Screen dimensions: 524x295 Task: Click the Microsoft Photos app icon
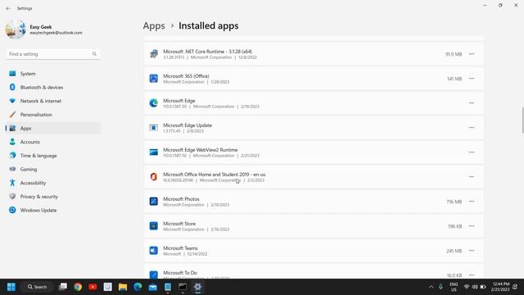tap(153, 202)
